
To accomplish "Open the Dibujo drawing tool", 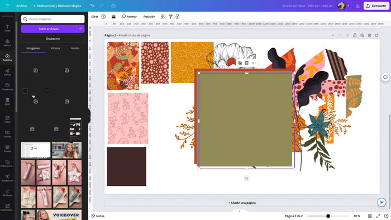I will click(x=7, y=72).
